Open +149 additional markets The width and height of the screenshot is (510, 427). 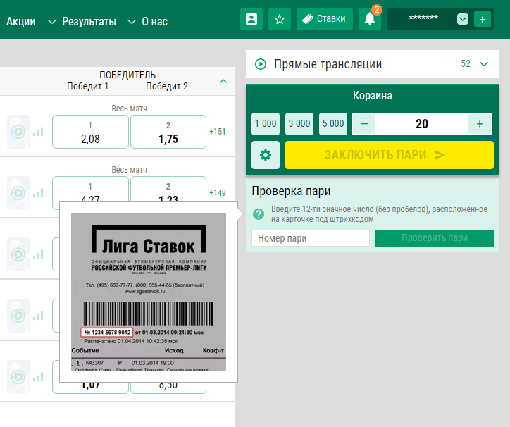(217, 192)
